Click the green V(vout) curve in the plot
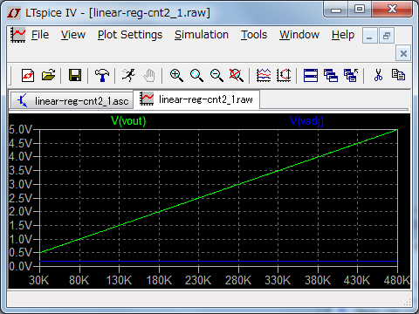Screen dimensions: 419x314 tap(218, 191)
